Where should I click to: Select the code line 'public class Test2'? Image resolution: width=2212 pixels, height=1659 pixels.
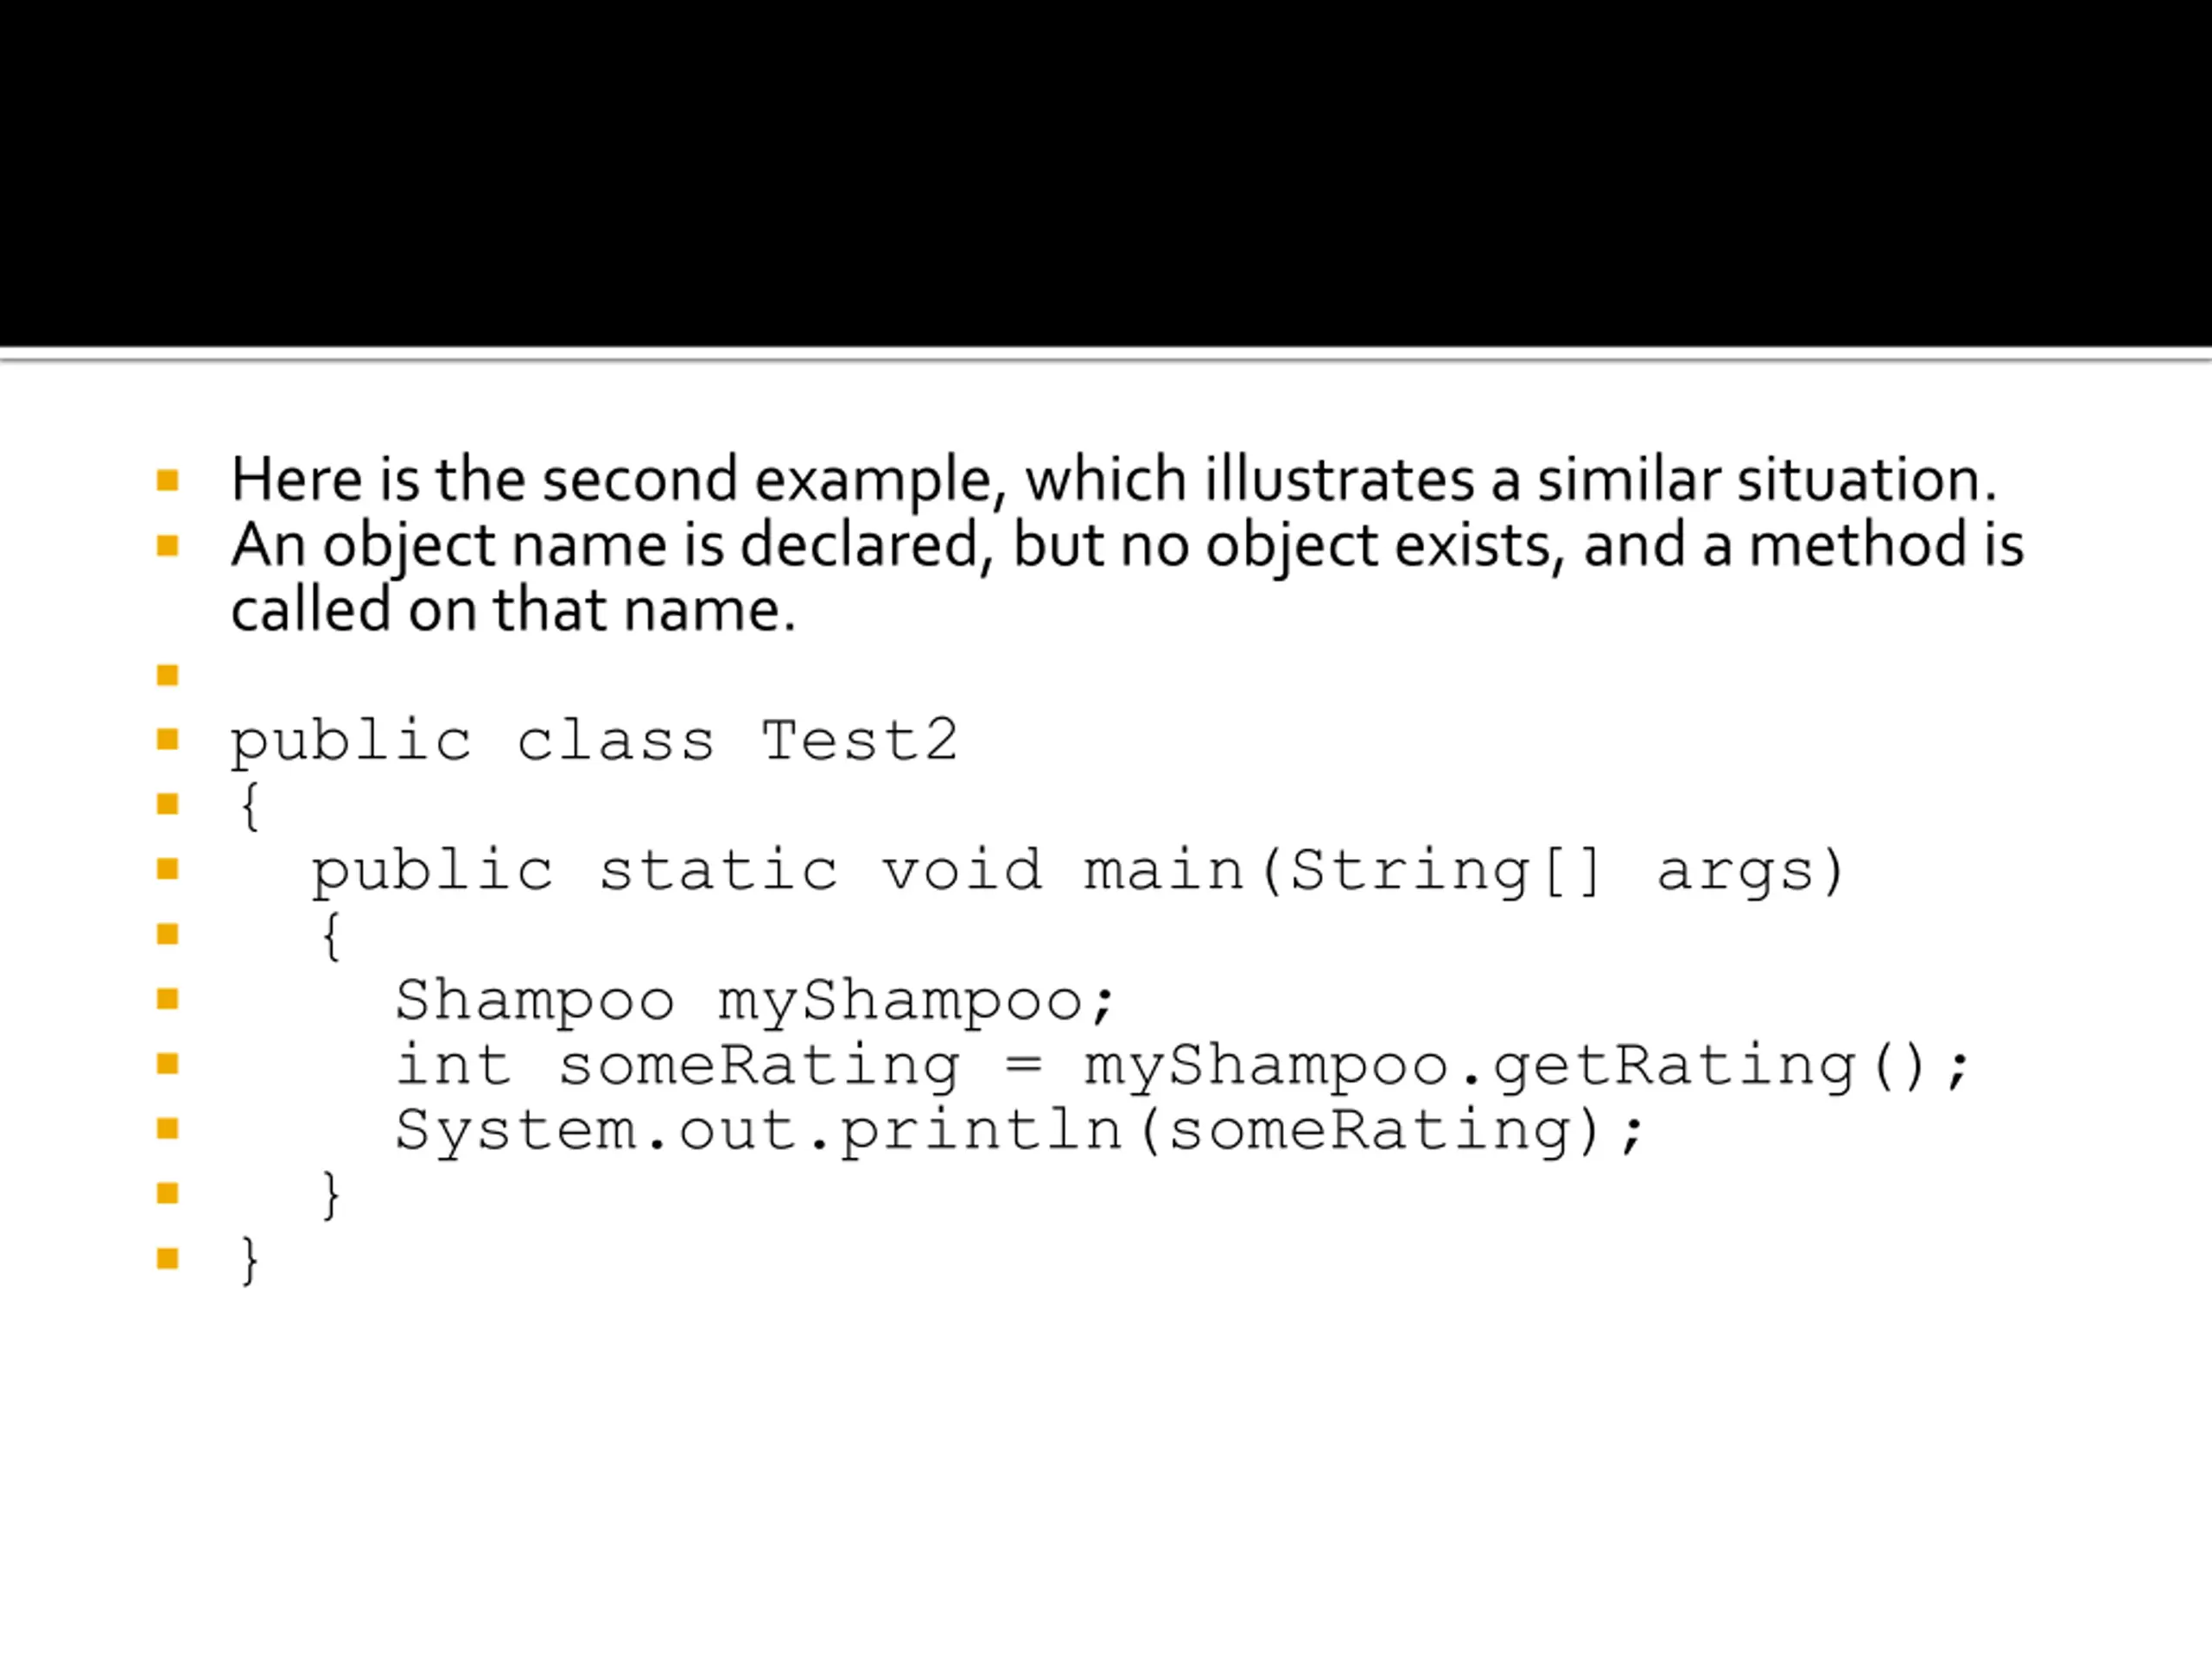click(594, 742)
